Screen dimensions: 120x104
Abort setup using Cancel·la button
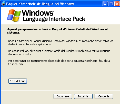(x=104, y=96)
